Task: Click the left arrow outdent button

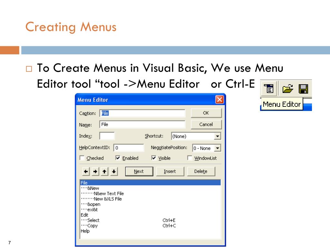Action: click(x=86, y=171)
